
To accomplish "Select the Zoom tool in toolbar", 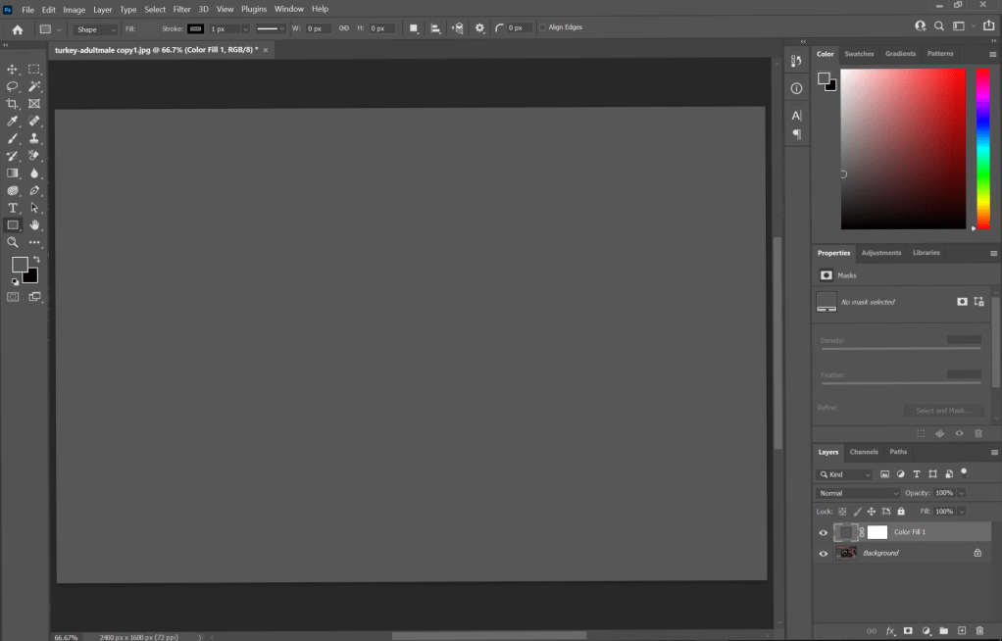I will click(x=13, y=242).
